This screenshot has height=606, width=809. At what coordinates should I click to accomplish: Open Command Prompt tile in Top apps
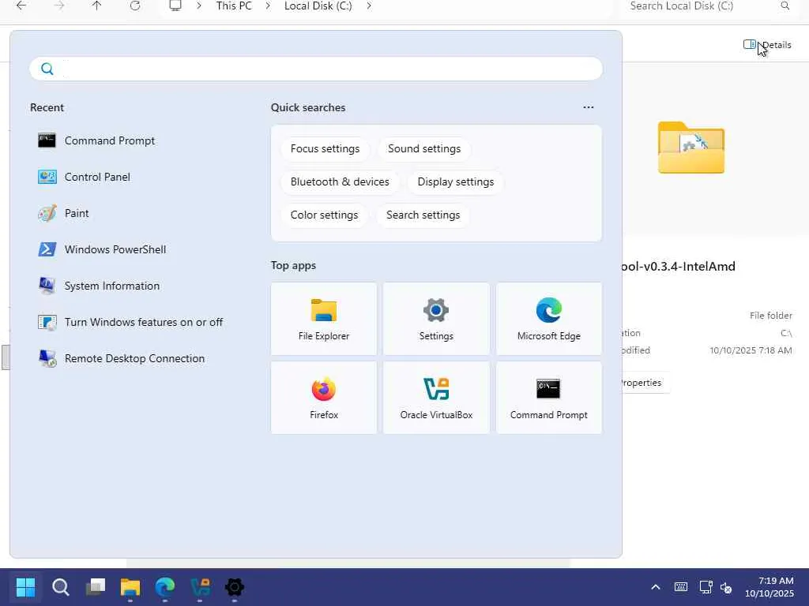549,398
